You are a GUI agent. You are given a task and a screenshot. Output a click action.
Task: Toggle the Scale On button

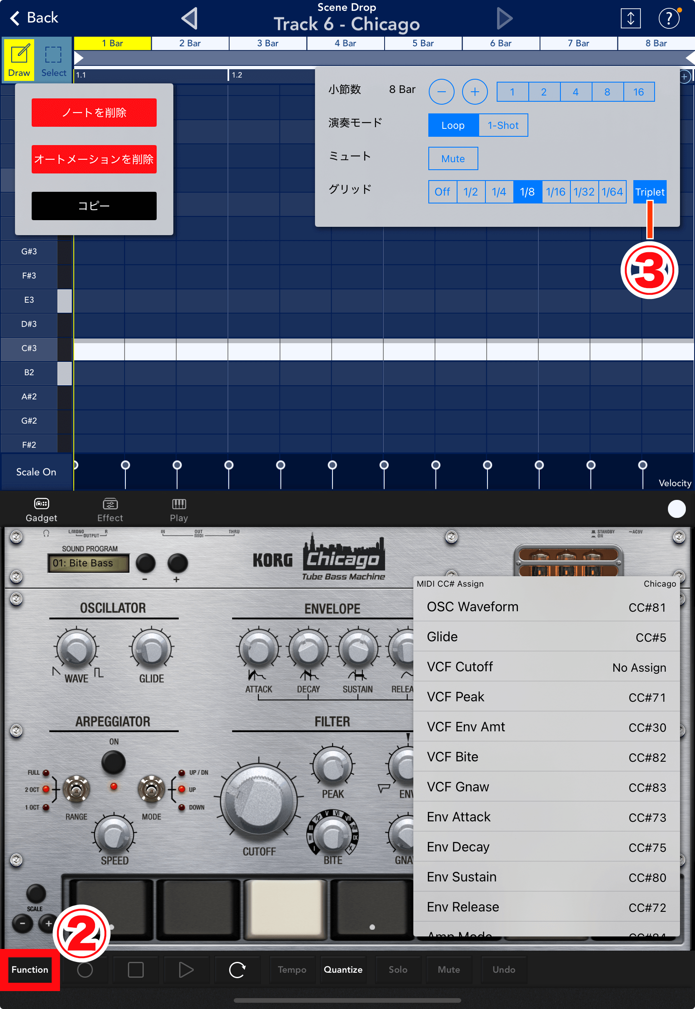36,472
